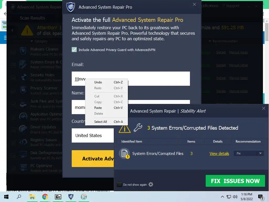The image size is (269, 202).
Task: Click the Name input field
Action: pyautogui.click(x=131, y=107)
